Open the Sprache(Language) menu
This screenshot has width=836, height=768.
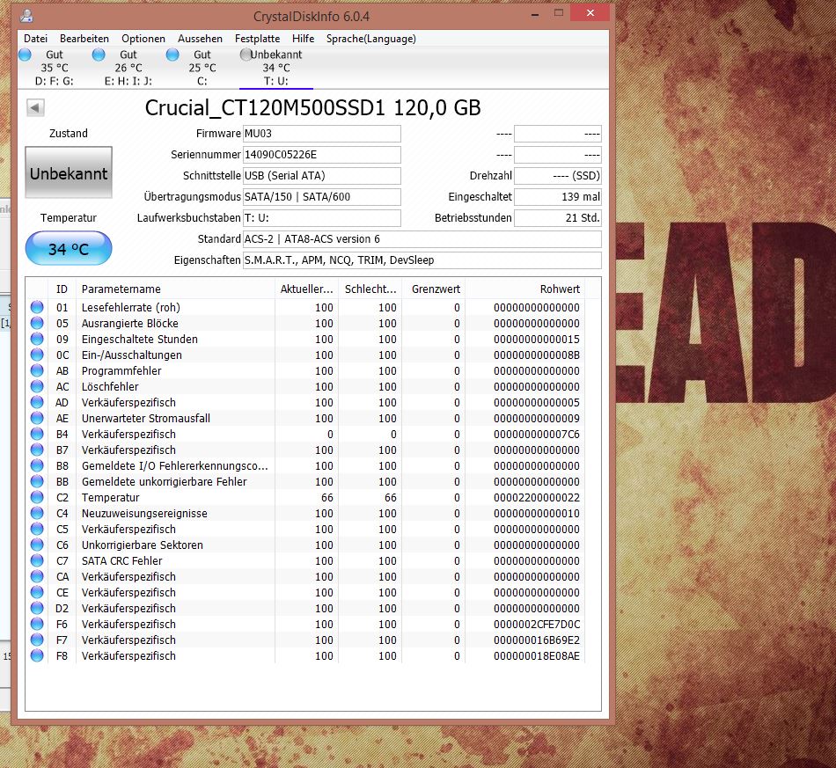coord(371,39)
